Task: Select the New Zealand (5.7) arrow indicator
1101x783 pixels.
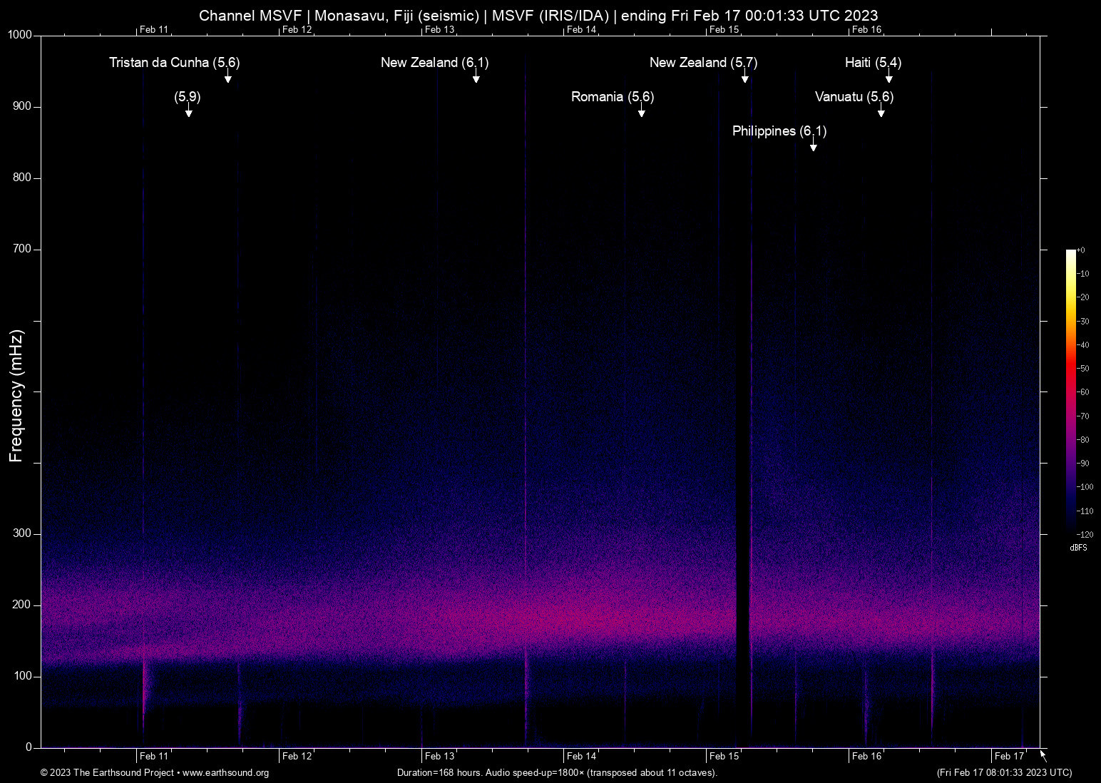Action: pos(745,77)
